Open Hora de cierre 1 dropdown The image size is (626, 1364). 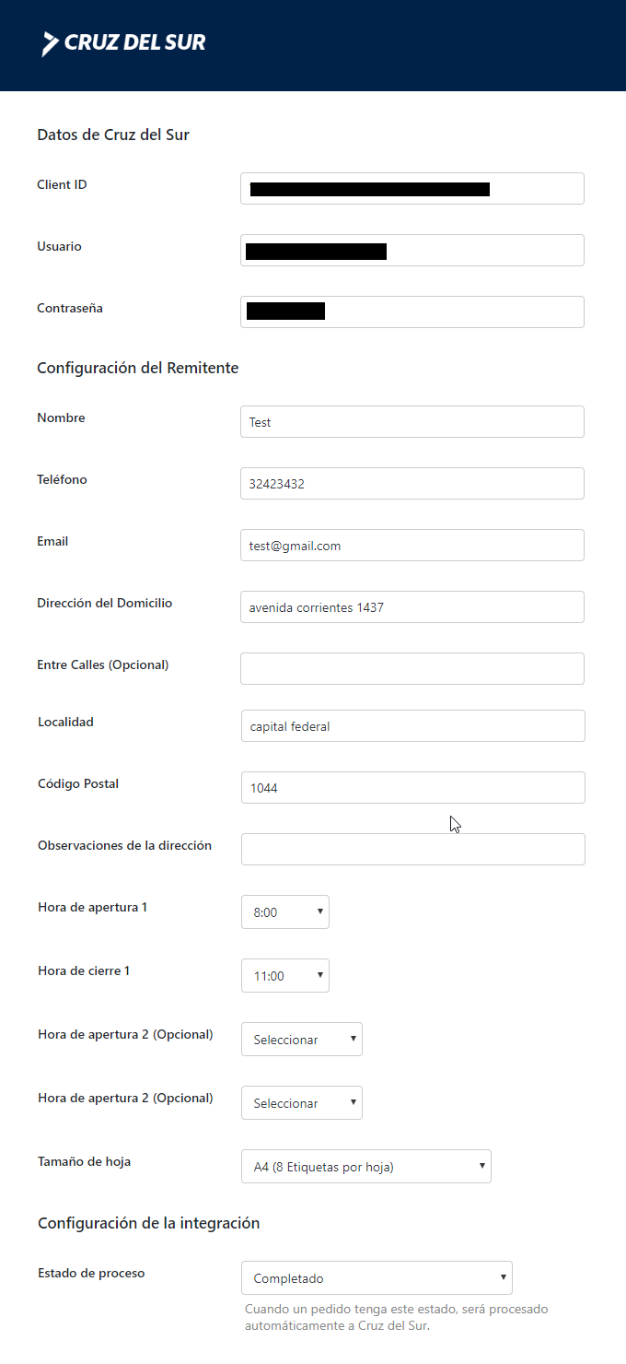pyautogui.click(x=284, y=975)
